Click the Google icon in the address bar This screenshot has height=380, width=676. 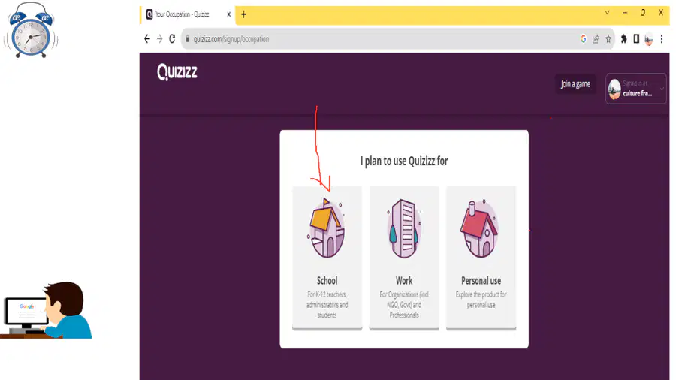click(584, 39)
